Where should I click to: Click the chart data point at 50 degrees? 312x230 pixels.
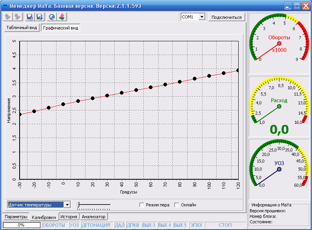pyautogui.click(x=136, y=90)
